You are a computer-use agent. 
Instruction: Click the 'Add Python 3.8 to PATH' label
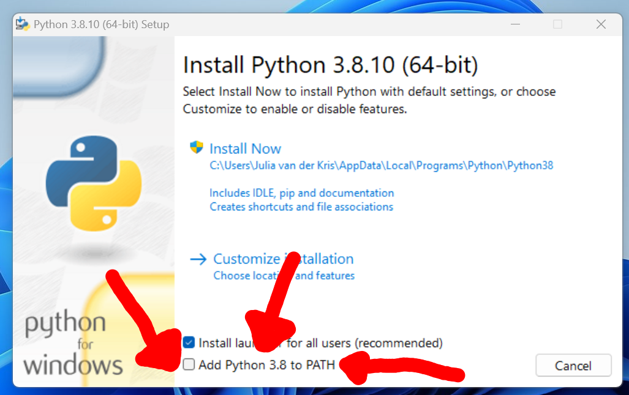pyautogui.click(x=266, y=365)
